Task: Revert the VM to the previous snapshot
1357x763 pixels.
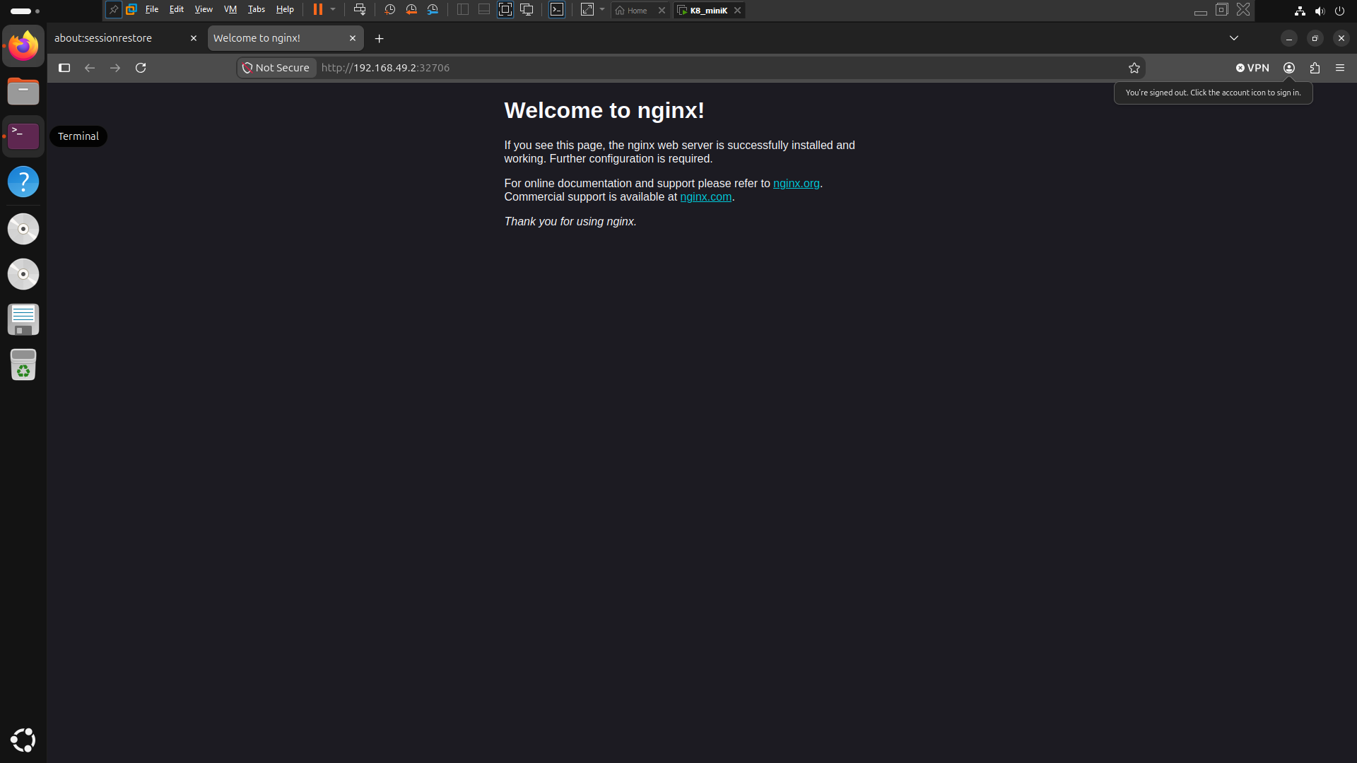Action: coord(411,10)
